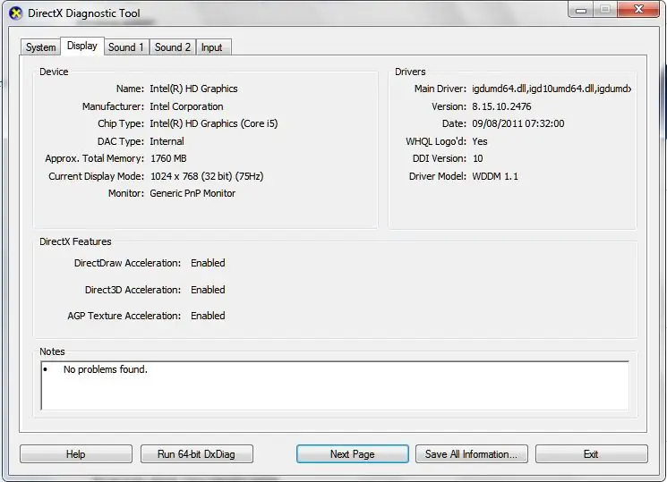Click the 'Notes' group label
The image size is (667, 482).
[52, 351]
